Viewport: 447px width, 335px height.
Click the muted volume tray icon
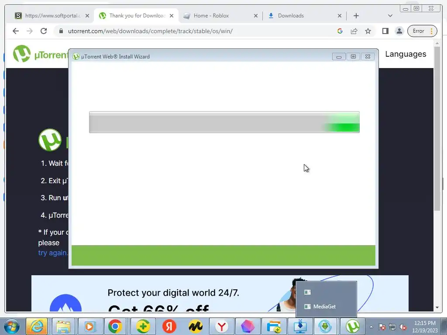pyautogui.click(x=403, y=327)
